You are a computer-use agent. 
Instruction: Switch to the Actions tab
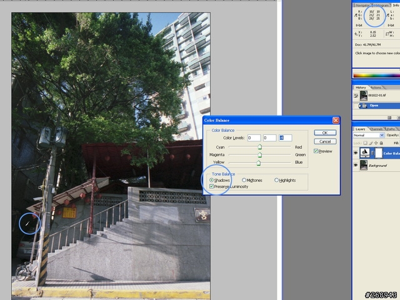pyautogui.click(x=376, y=87)
